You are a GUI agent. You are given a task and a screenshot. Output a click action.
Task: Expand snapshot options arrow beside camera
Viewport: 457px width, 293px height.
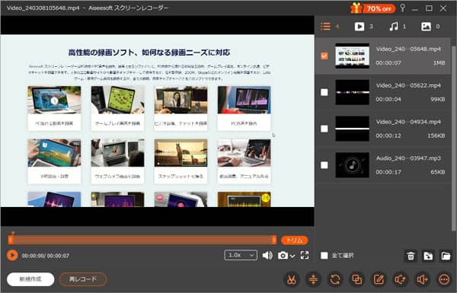tap(292, 256)
